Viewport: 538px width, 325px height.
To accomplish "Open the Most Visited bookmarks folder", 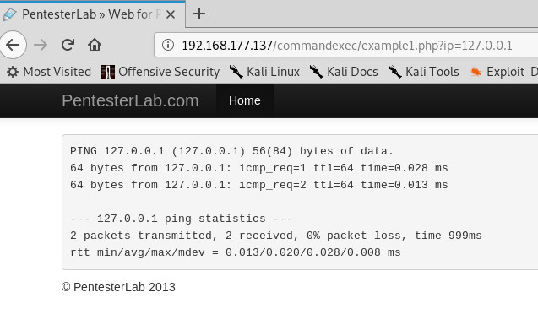I will coord(49,72).
